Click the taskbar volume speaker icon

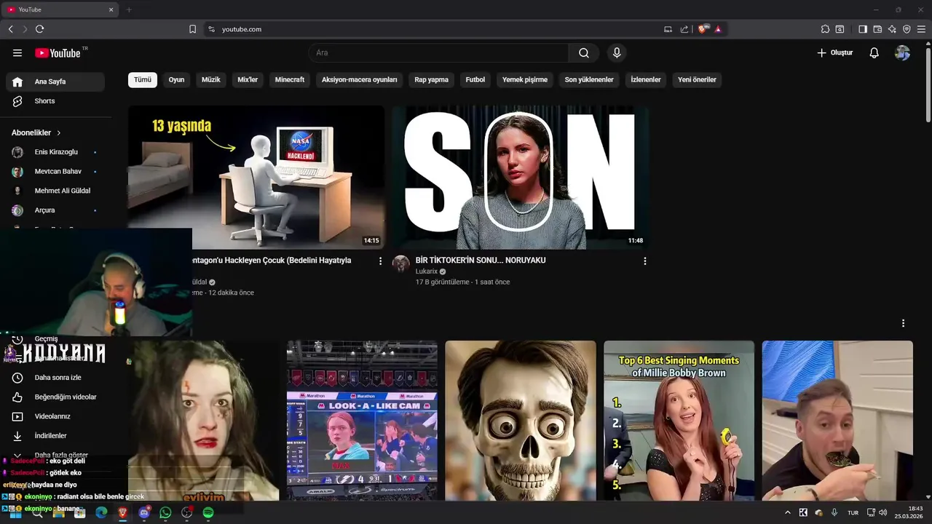[883, 512]
